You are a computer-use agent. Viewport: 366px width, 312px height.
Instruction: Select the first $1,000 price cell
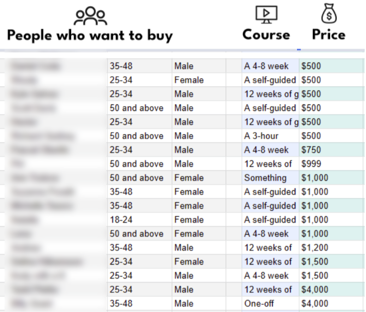point(331,178)
